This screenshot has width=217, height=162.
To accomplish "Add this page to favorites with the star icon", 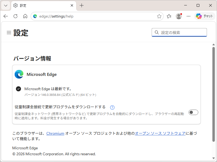I will coord(159,16).
